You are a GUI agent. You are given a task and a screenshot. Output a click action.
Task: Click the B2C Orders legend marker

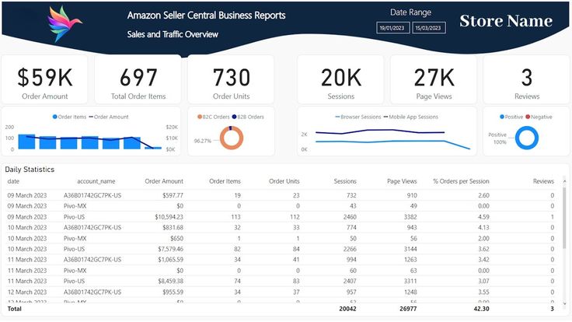[x=200, y=117]
